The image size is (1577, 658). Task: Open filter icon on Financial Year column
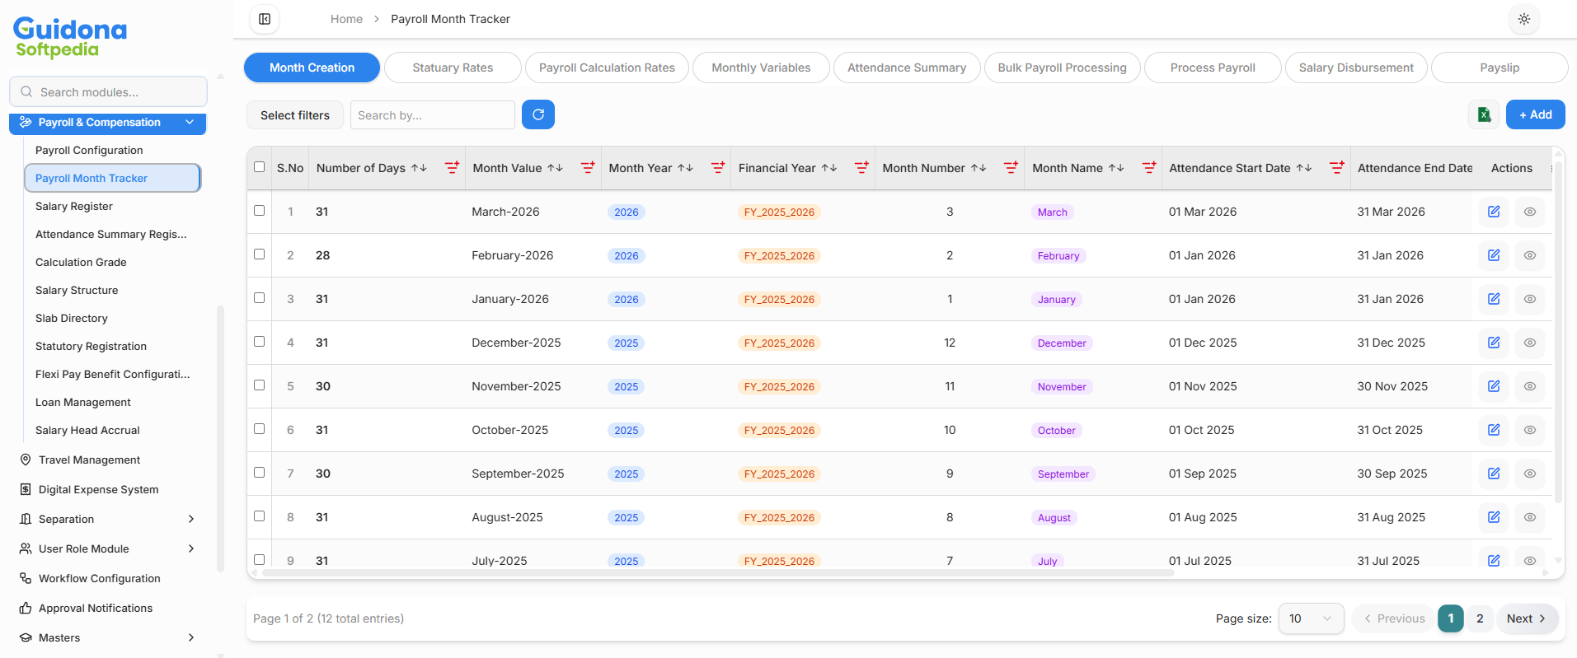click(x=861, y=168)
